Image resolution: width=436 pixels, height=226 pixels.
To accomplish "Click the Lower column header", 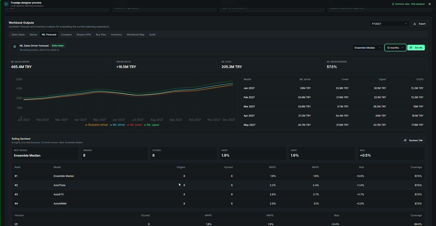I will tap(345, 79).
